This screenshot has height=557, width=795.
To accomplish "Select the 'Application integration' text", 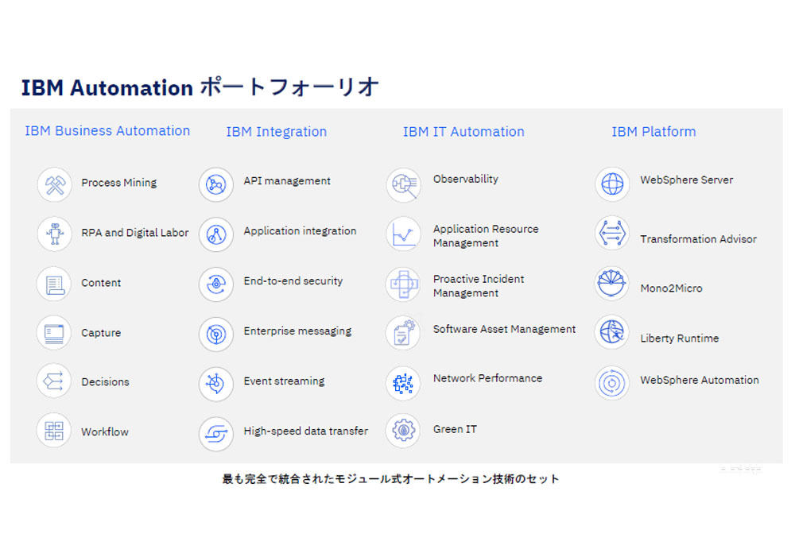I will tap(300, 231).
